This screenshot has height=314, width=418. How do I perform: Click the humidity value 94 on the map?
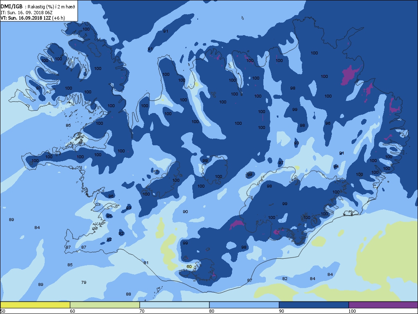click(x=336, y=166)
